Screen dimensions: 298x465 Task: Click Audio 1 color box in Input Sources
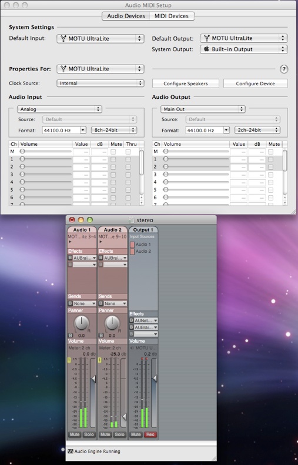(132, 245)
